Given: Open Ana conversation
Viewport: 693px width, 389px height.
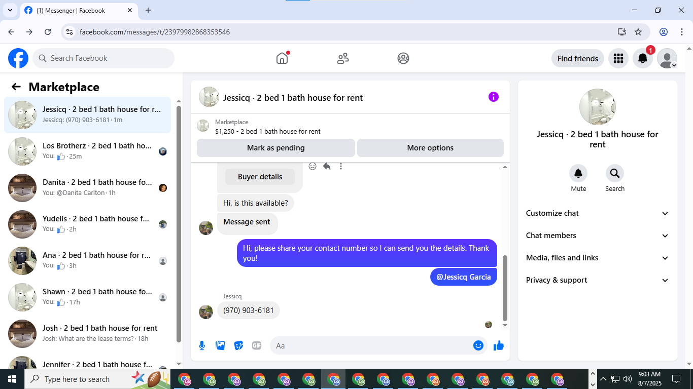Looking at the screenshot, I should (87, 261).
